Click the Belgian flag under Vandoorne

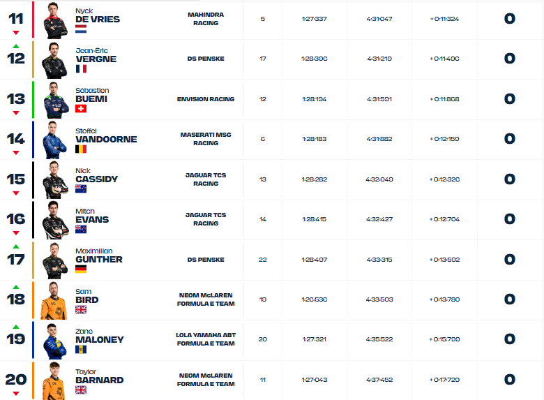(81, 149)
